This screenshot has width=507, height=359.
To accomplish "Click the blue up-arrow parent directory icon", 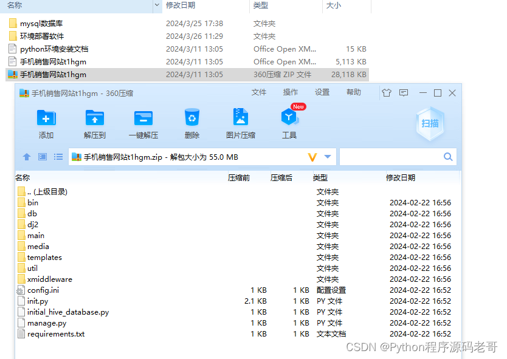I will [x=26, y=156].
